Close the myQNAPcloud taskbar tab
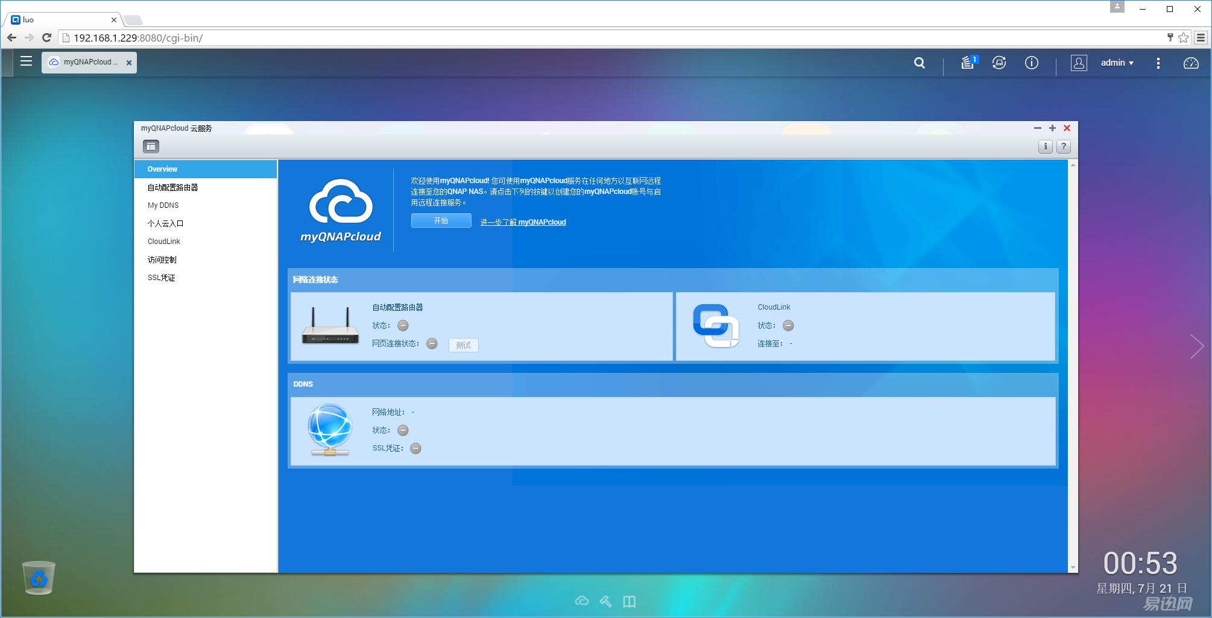 click(128, 63)
